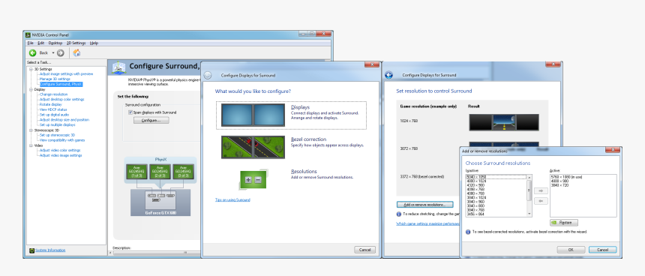645x276 pixels.
Task: Select Set up digital audio task
Action: pyautogui.click(x=54, y=115)
